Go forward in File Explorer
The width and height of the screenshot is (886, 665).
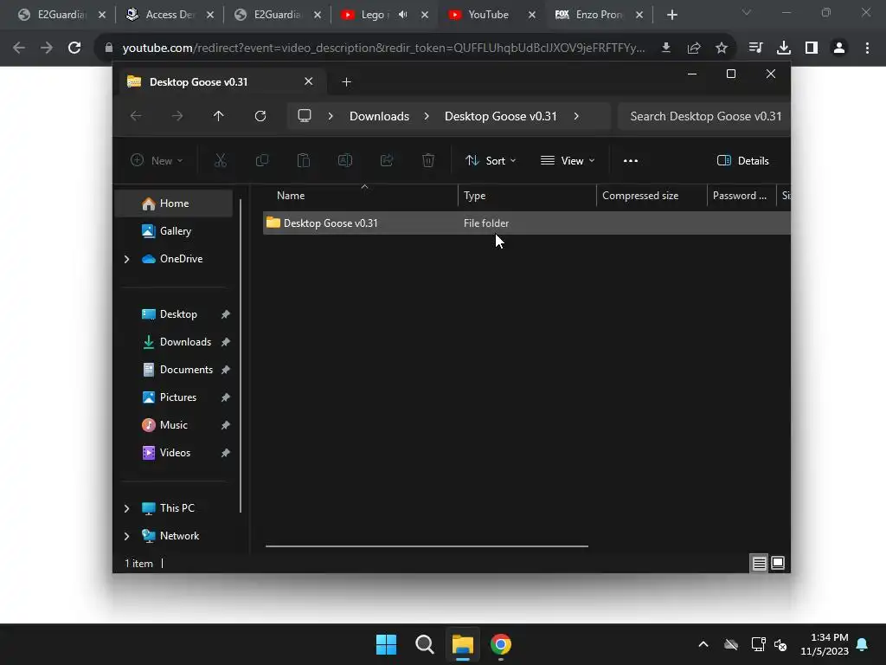point(177,116)
